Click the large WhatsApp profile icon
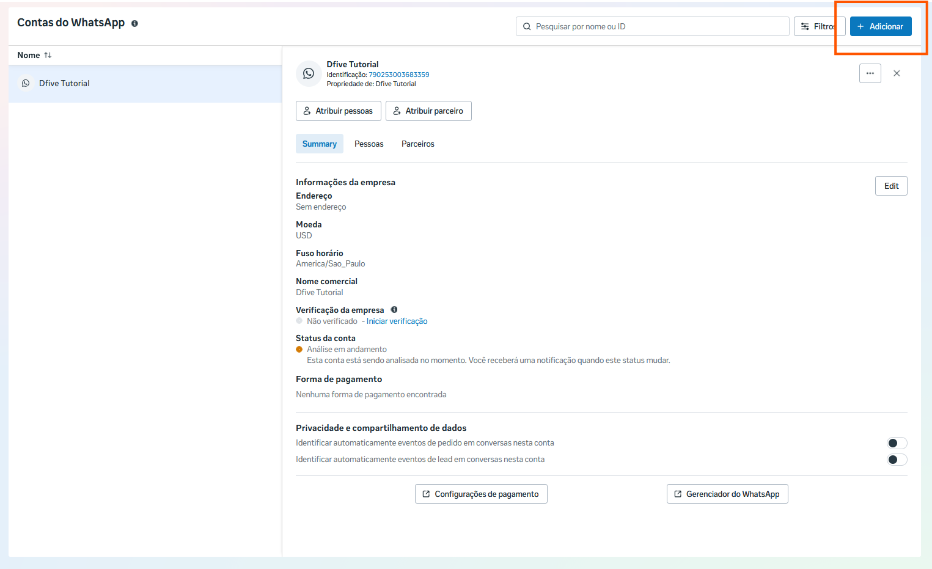 coord(309,73)
